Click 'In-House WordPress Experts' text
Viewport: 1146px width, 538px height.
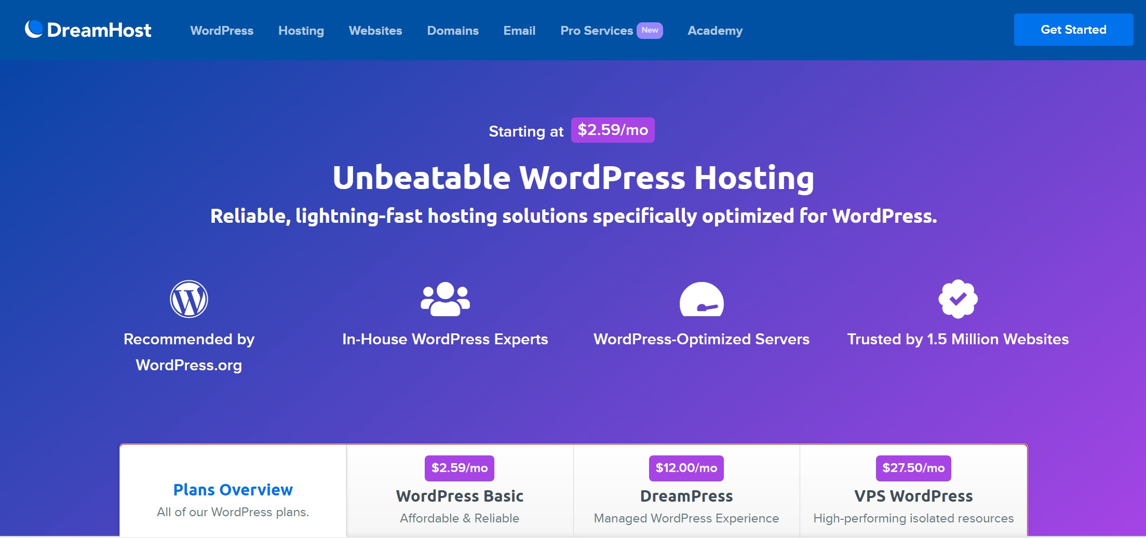[x=445, y=339]
